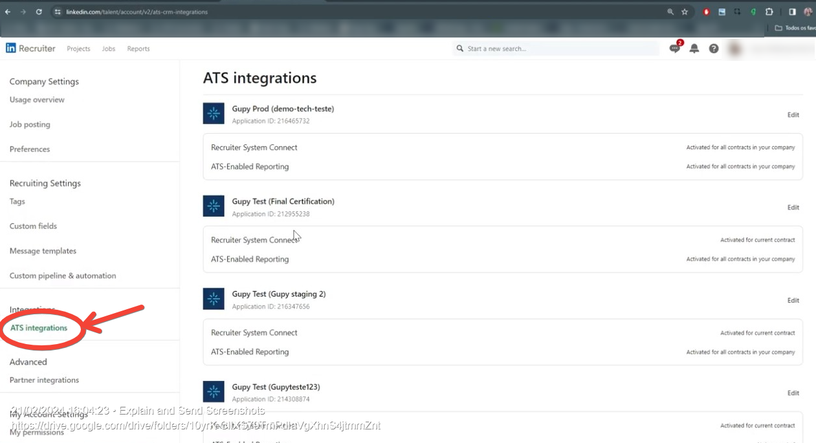This screenshot has width=816, height=443.
Task: Open the Reports menu
Action: (138, 49)
